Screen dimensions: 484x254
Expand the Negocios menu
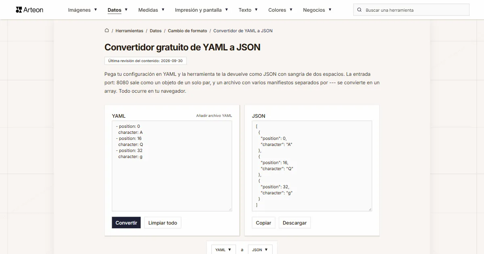[x=317, y=10]
